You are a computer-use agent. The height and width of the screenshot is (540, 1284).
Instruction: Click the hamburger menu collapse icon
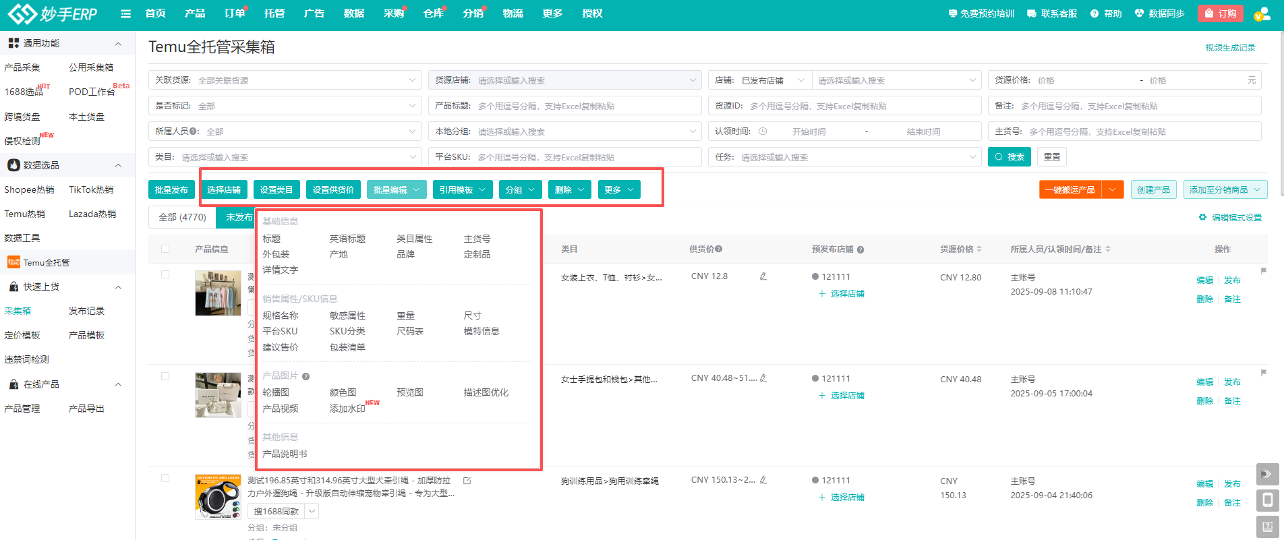(125, 13)
